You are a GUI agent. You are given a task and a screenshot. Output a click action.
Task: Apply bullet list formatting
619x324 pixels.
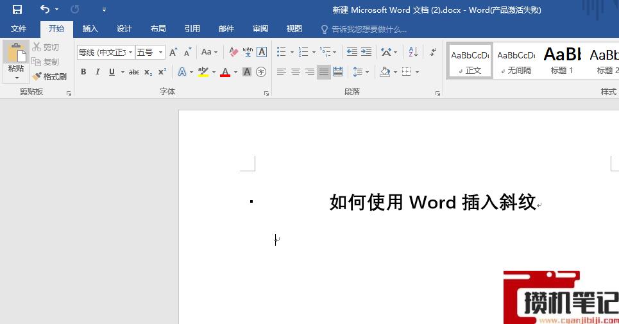point(282,52)
